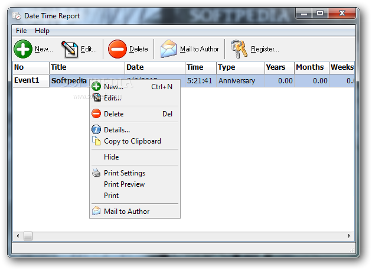Select Mail to Author in the context menu

[x=135, y=211]
